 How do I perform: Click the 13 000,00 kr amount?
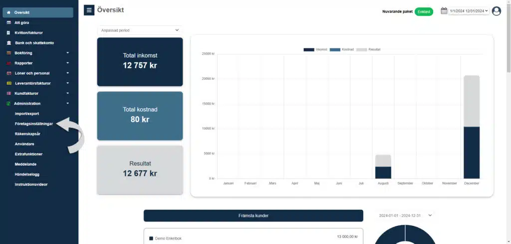click(x=347, y=237)
